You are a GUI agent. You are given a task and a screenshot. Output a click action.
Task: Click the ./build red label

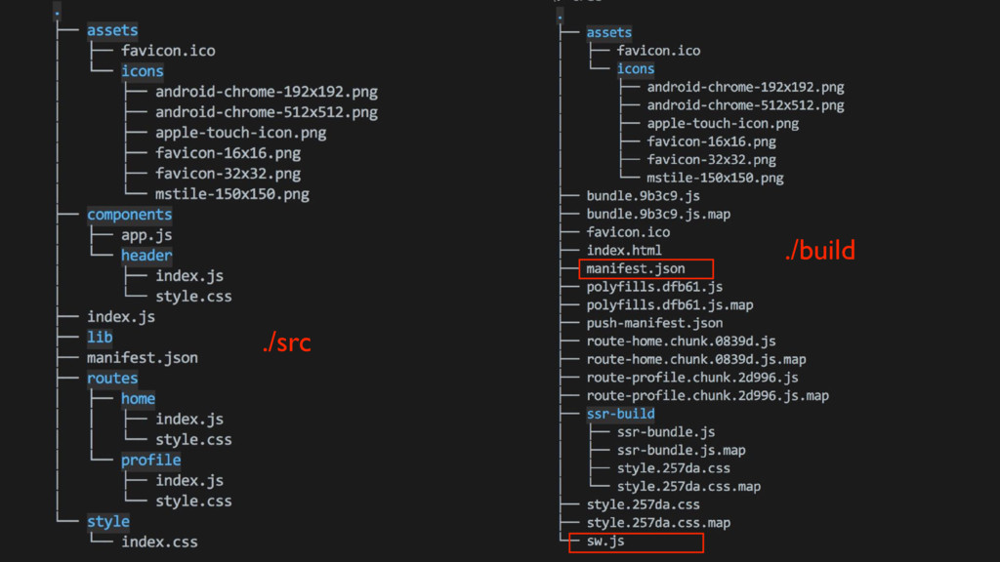[820, 251]
